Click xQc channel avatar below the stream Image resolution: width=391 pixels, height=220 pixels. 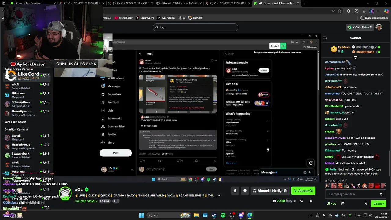click(65, 193)
